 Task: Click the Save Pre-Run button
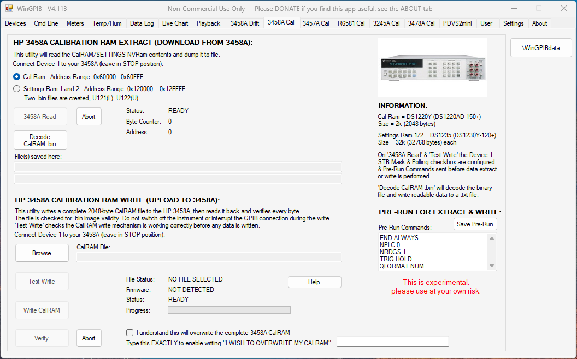[x=475, y=224]
